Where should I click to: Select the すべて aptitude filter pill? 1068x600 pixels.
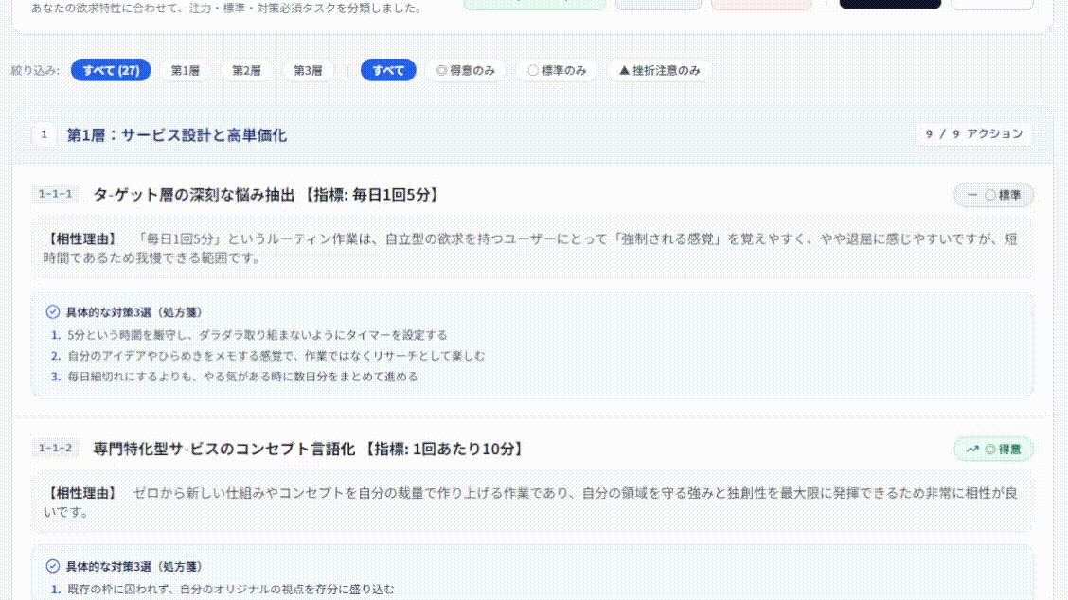[388, 70]
